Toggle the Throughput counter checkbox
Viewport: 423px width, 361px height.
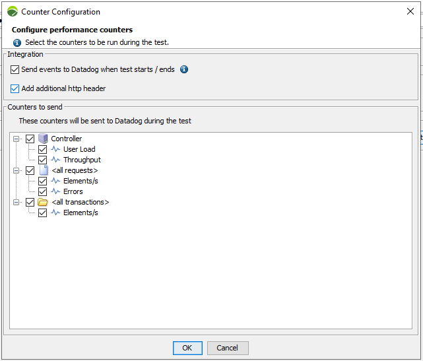[x=42, y=160]
